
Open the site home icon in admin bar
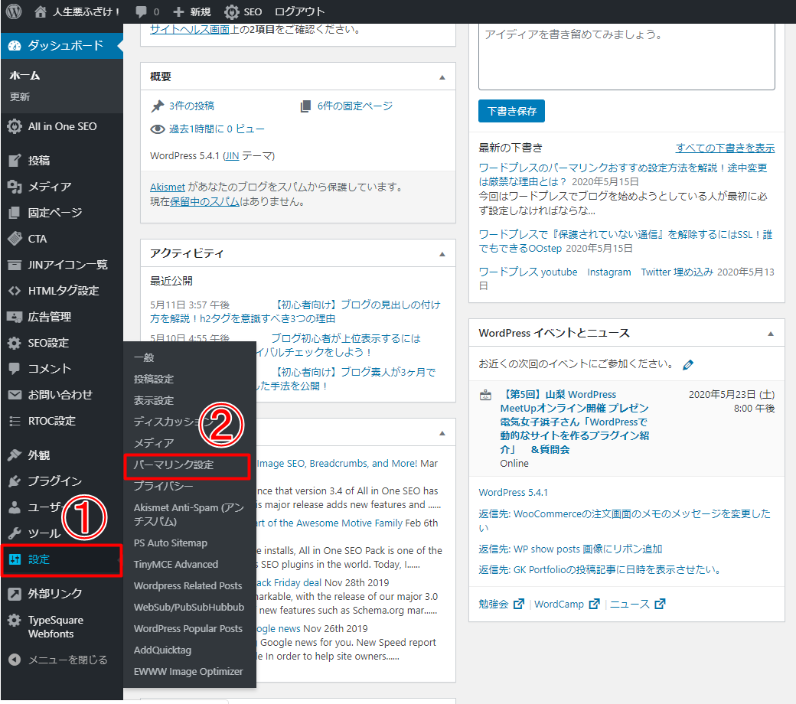[x=40, y=11]
